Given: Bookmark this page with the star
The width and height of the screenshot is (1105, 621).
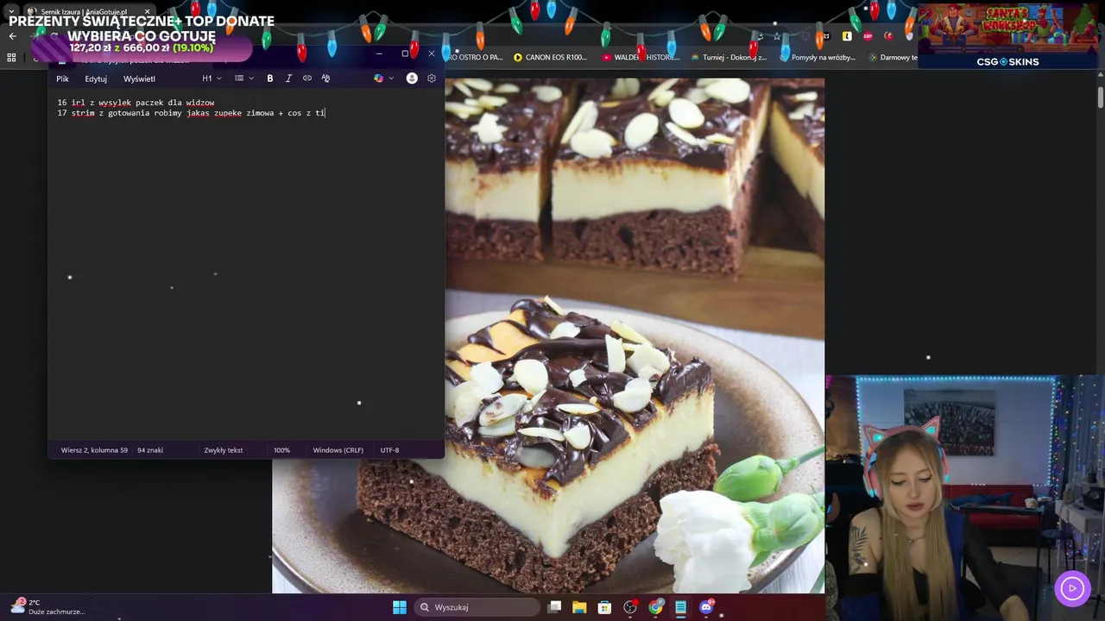Looking at the screenshot, I should (x=776, y=36).
